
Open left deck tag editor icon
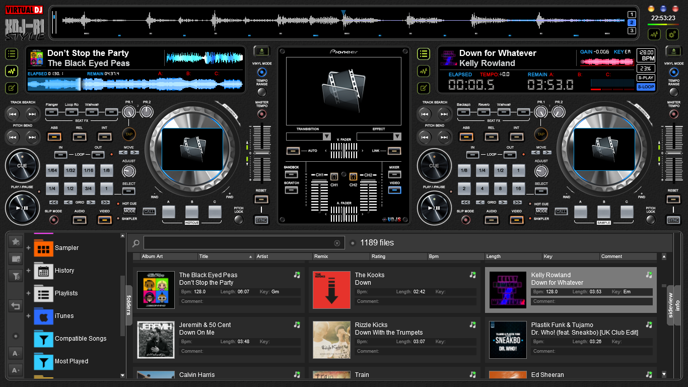click(x=12, y=88)
